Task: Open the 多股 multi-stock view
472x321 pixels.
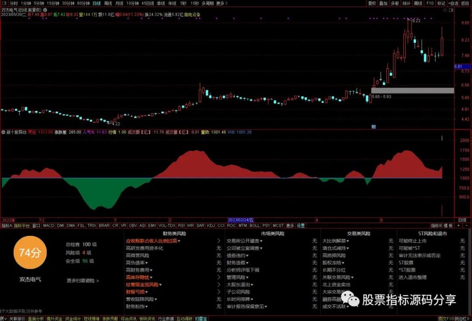Action: tap(395, 3)
